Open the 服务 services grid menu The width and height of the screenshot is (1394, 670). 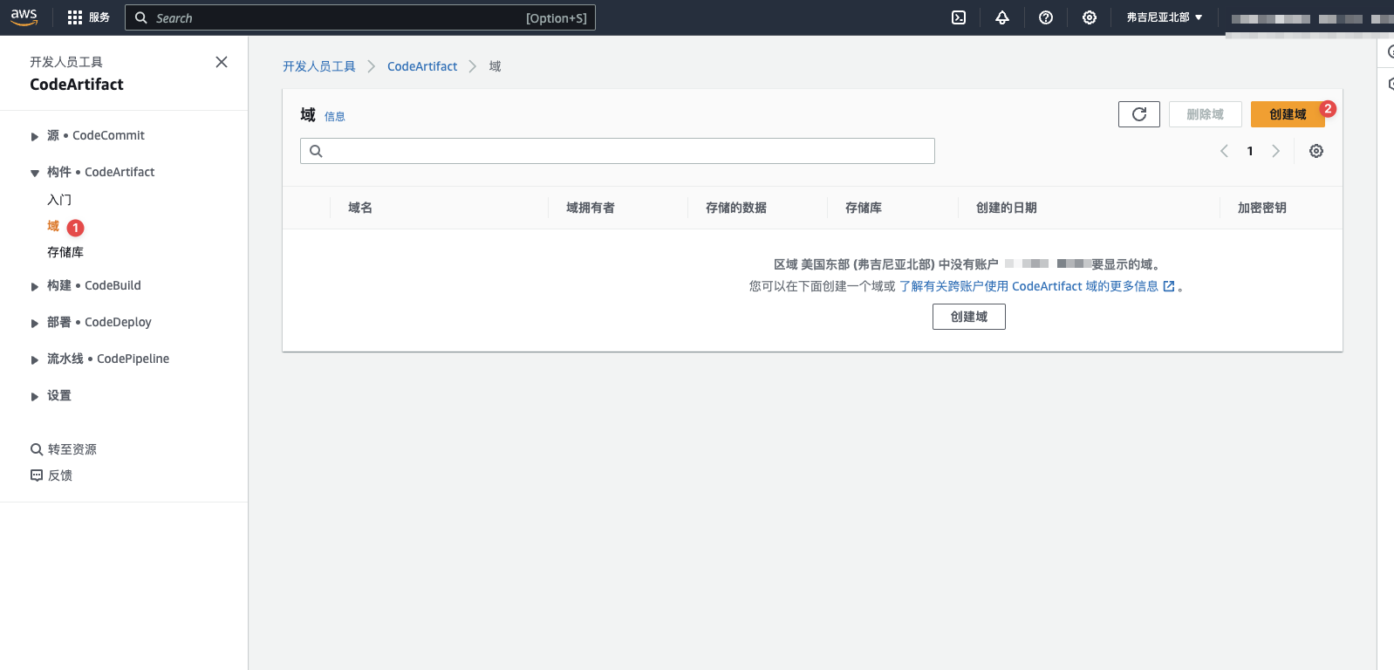[x=88, y=17]
